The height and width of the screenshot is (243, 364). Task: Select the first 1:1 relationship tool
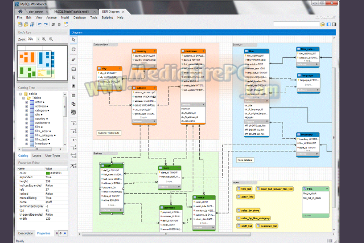pyautogui.click(x=74, y=123)
